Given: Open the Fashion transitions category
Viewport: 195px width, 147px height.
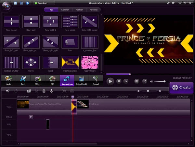Looking at the screenshot, I should (79, 10).
